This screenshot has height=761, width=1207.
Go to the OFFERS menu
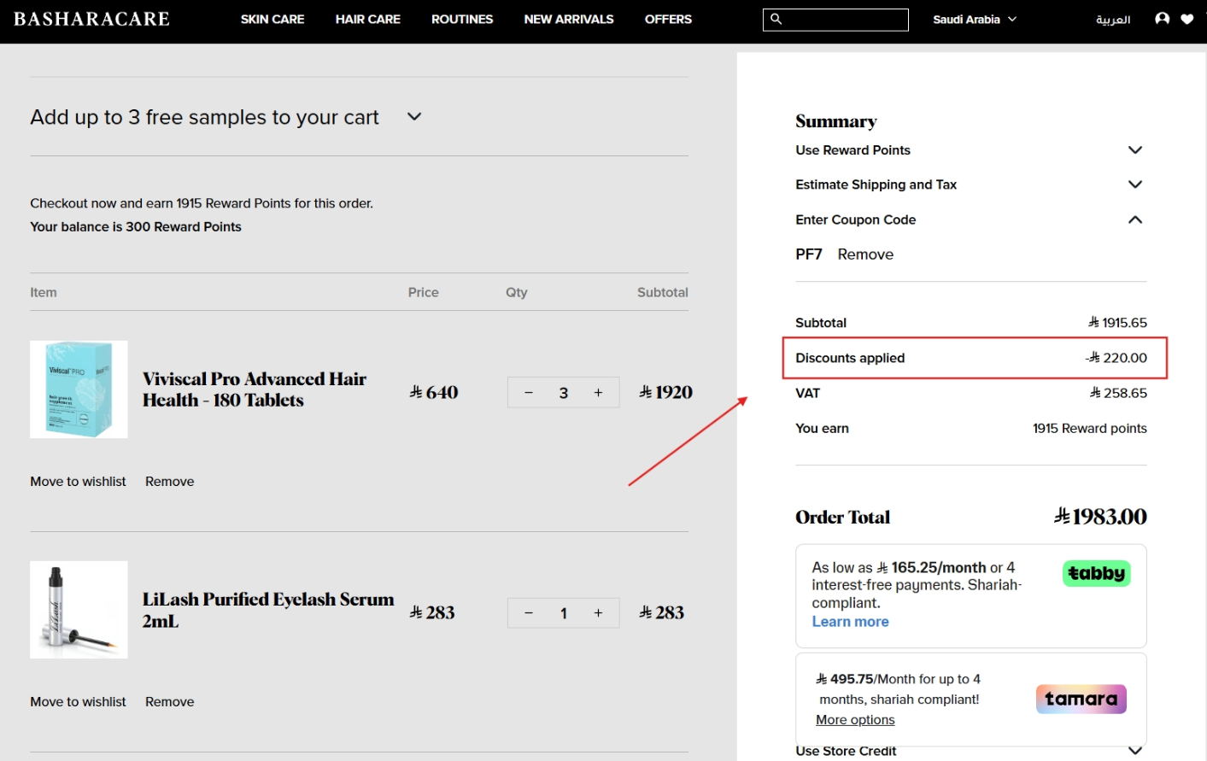668,19
